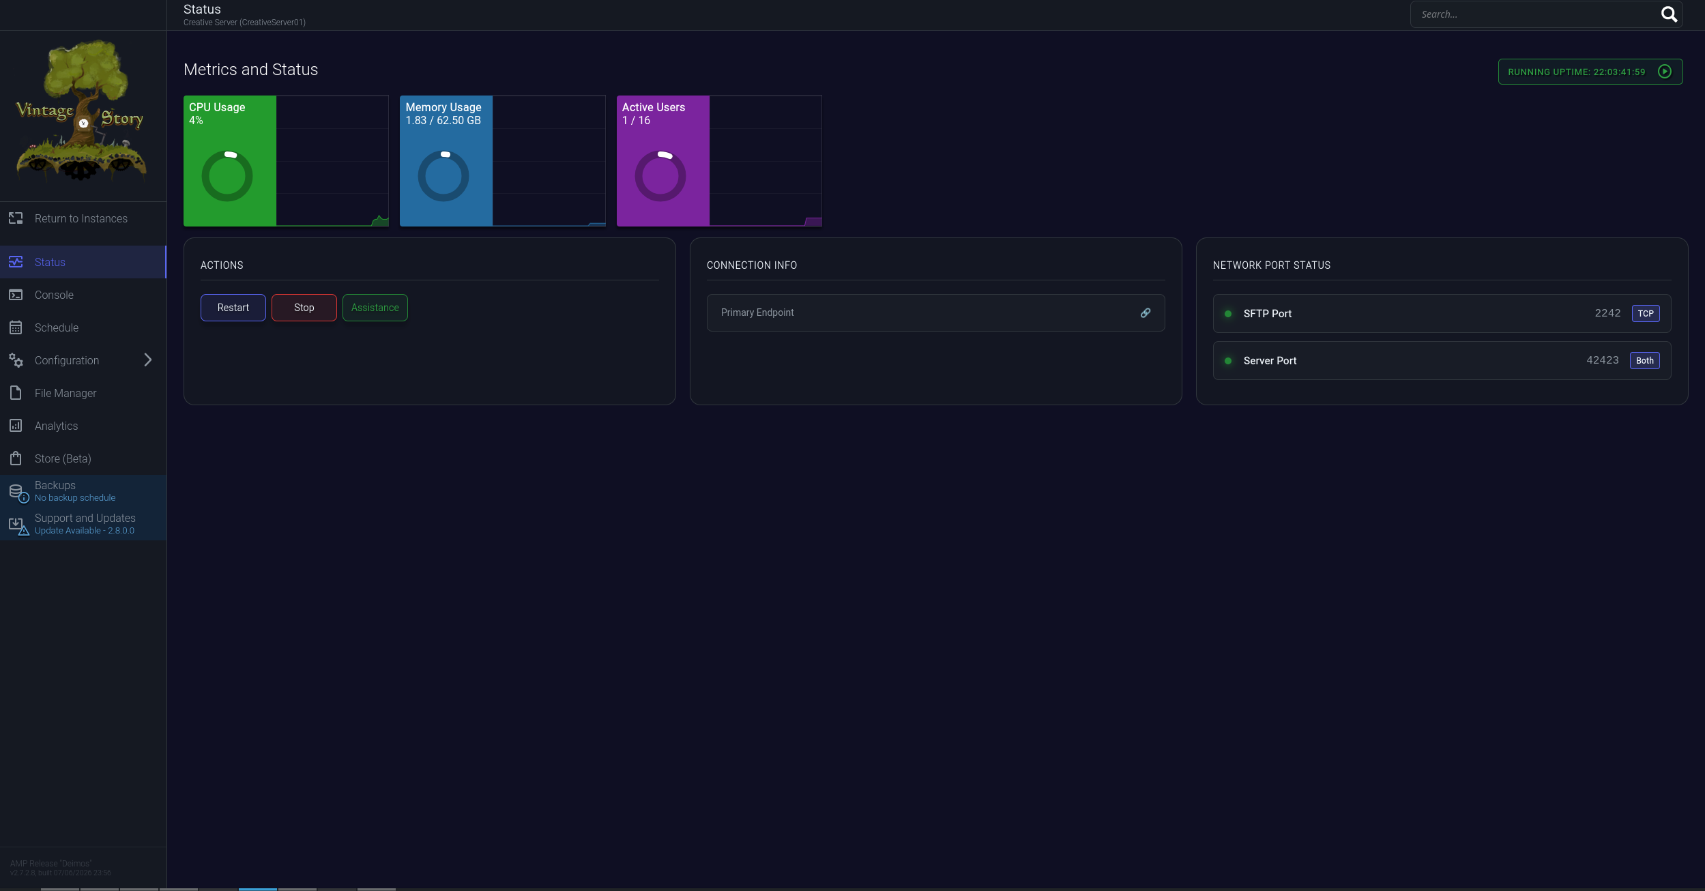Click the CONNECTION INFO heading
This screenshot has height=891, width=1705.
[752, 265]
